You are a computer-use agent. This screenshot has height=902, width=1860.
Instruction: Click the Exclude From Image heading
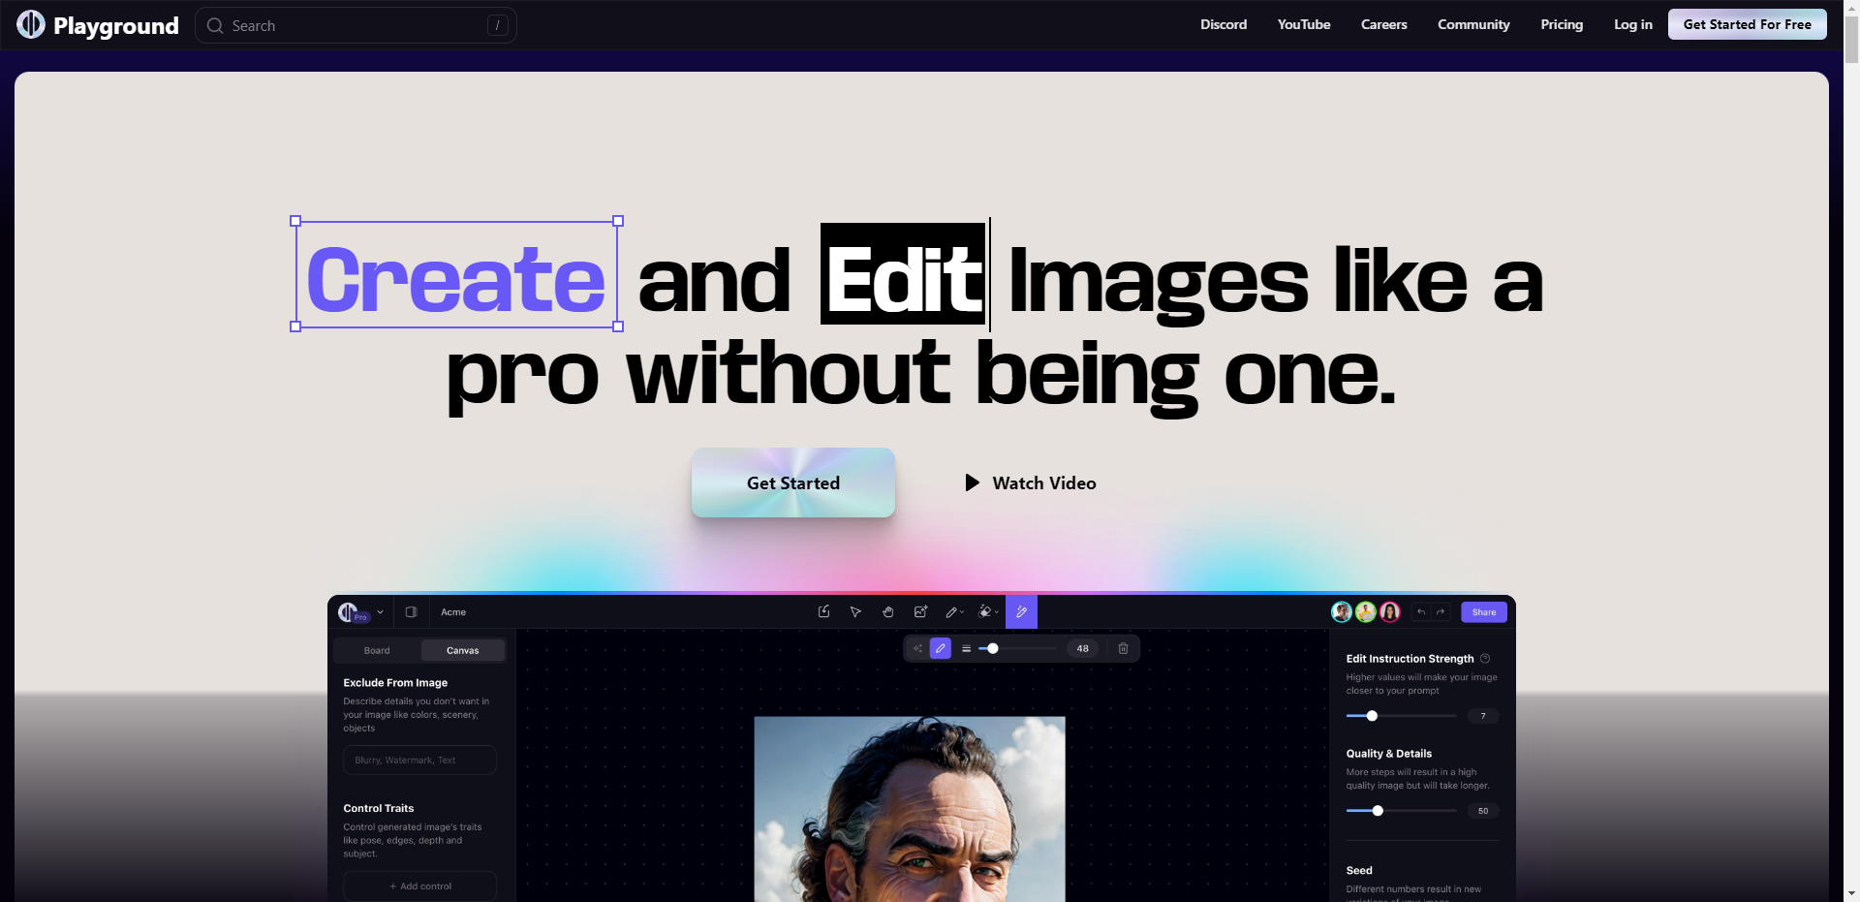(395, 682)
